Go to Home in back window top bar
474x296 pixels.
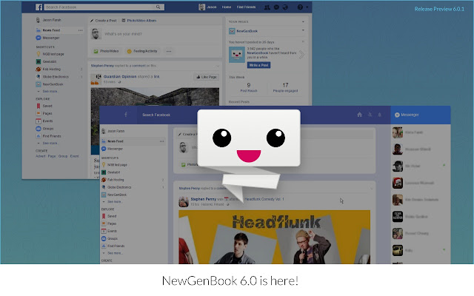(227, 7)
